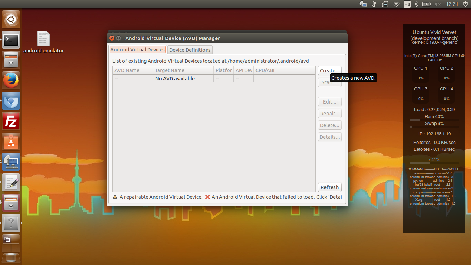Click Create... to make a new AVD

tap(329, 71)
